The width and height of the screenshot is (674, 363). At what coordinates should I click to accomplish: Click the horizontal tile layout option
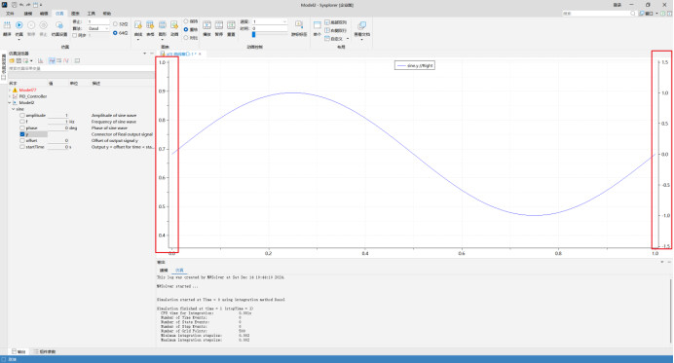coord(335,22)
